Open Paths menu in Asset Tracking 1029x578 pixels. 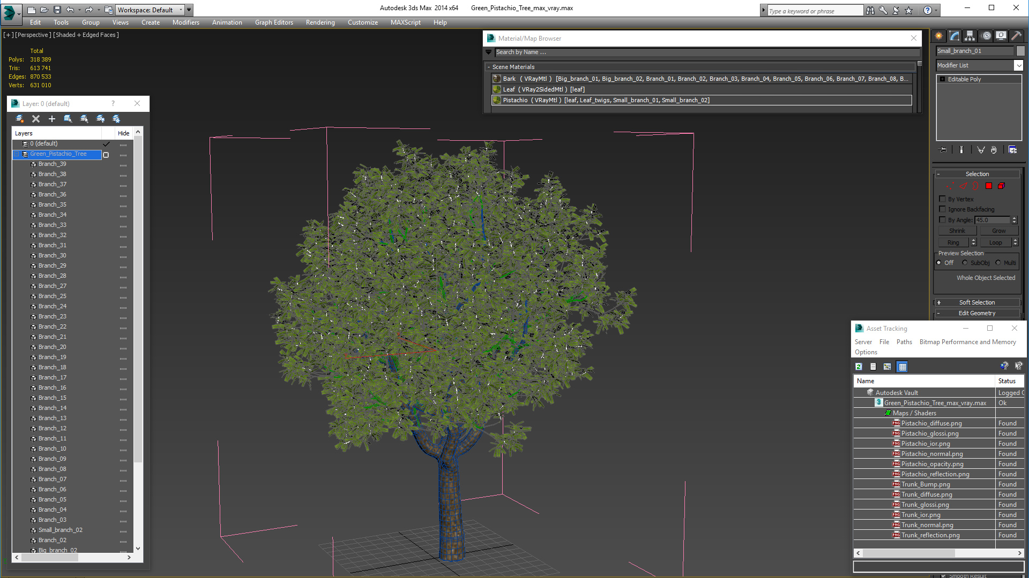coord(904,342)
